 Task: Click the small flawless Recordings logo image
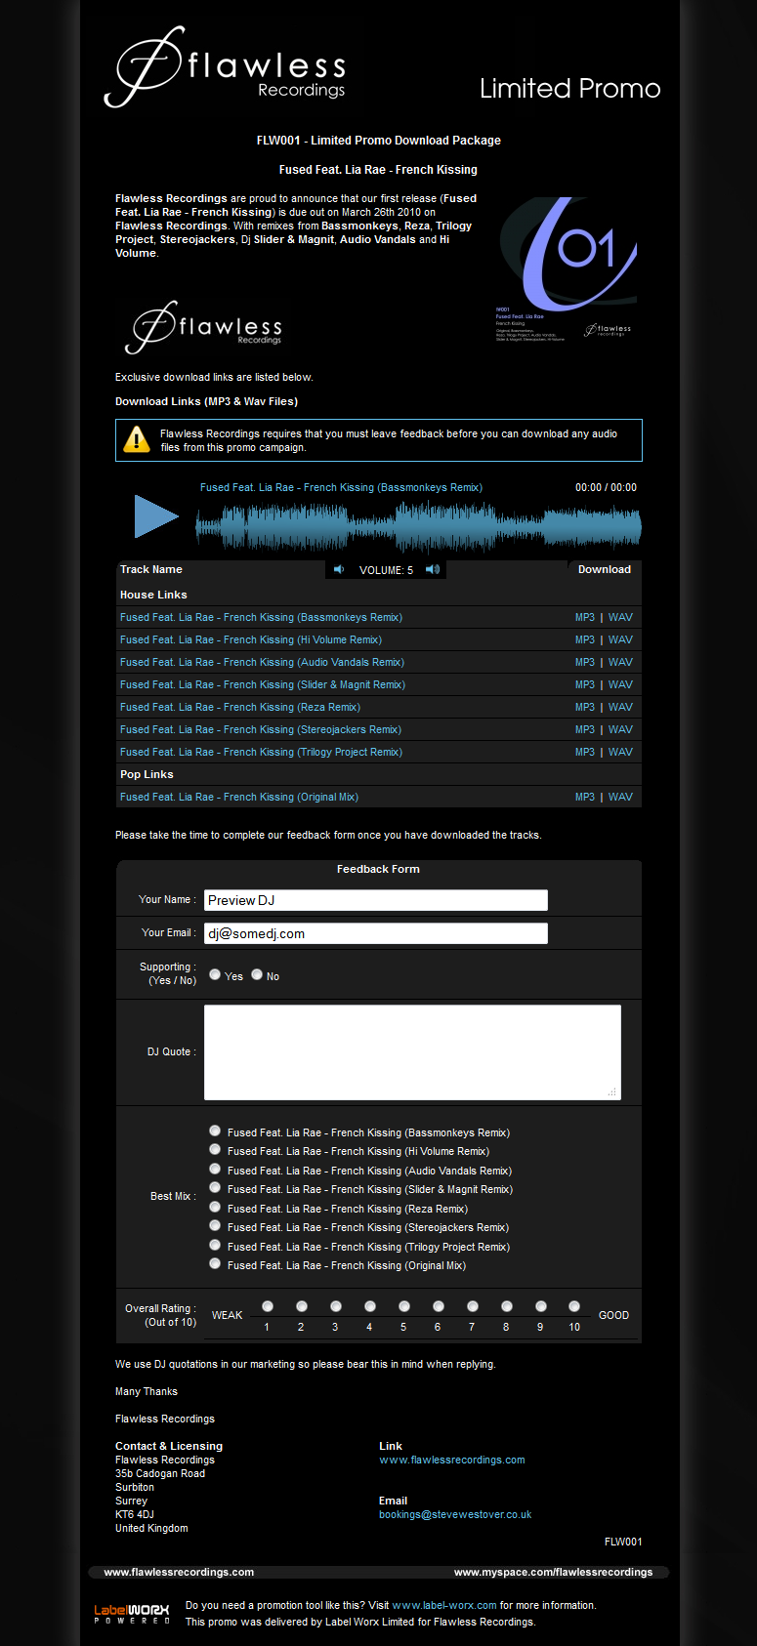coord(203,326)
